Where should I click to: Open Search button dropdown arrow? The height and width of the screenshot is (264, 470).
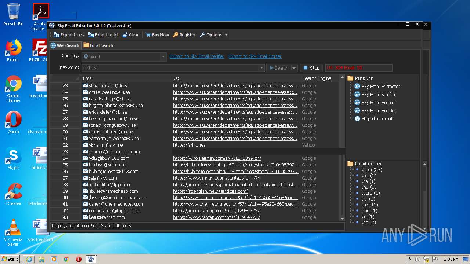pyautogui.click(x=294, y=68)
